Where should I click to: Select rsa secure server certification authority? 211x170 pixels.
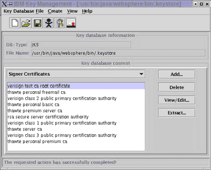pyautogui.click(x=76, y=117)
